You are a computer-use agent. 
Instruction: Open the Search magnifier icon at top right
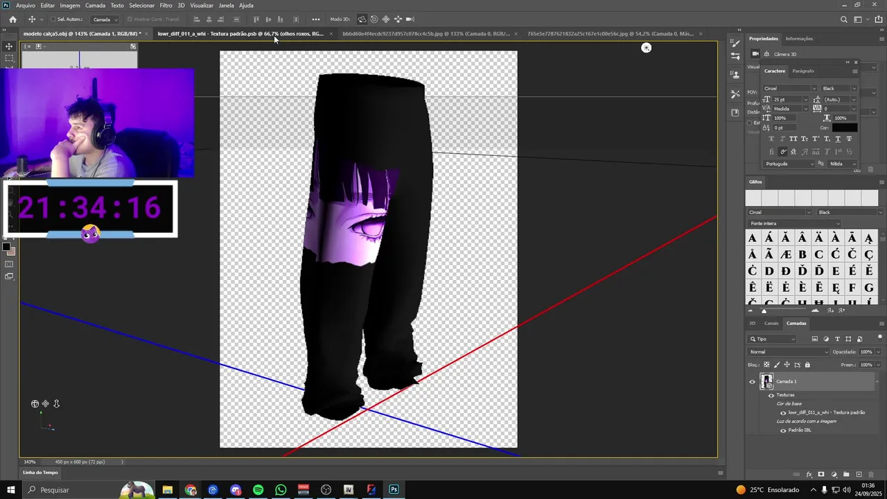(844, 19)
